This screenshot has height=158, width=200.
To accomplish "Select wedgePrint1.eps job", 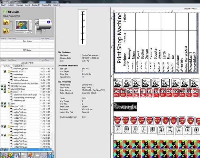I will 20,109.
